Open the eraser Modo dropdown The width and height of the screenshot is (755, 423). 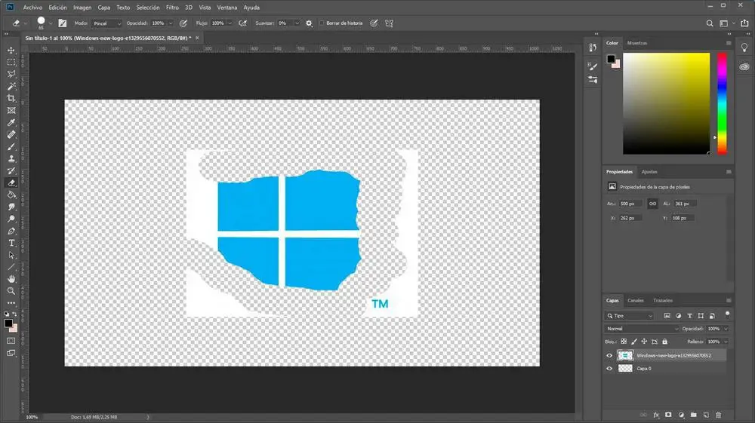tap(107, 23)
